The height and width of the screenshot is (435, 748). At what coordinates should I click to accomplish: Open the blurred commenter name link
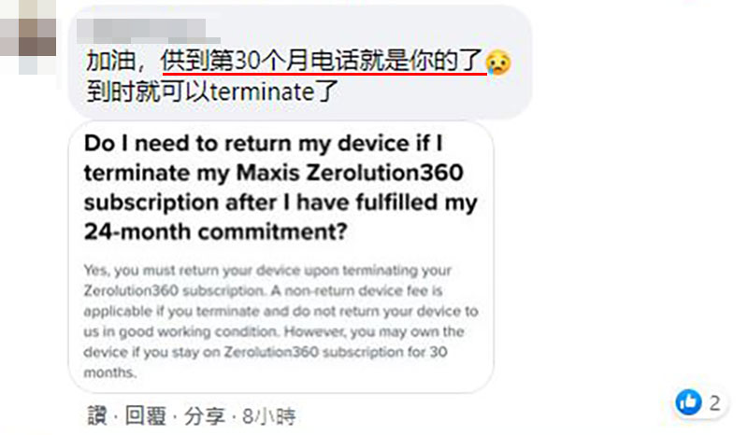click(x=148, y=31)
